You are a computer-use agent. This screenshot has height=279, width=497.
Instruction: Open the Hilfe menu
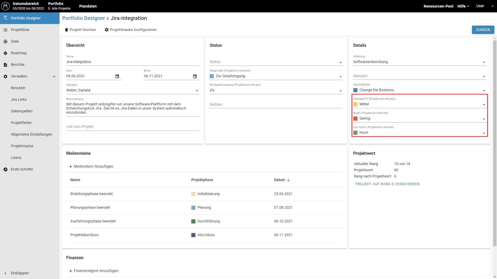463,6
